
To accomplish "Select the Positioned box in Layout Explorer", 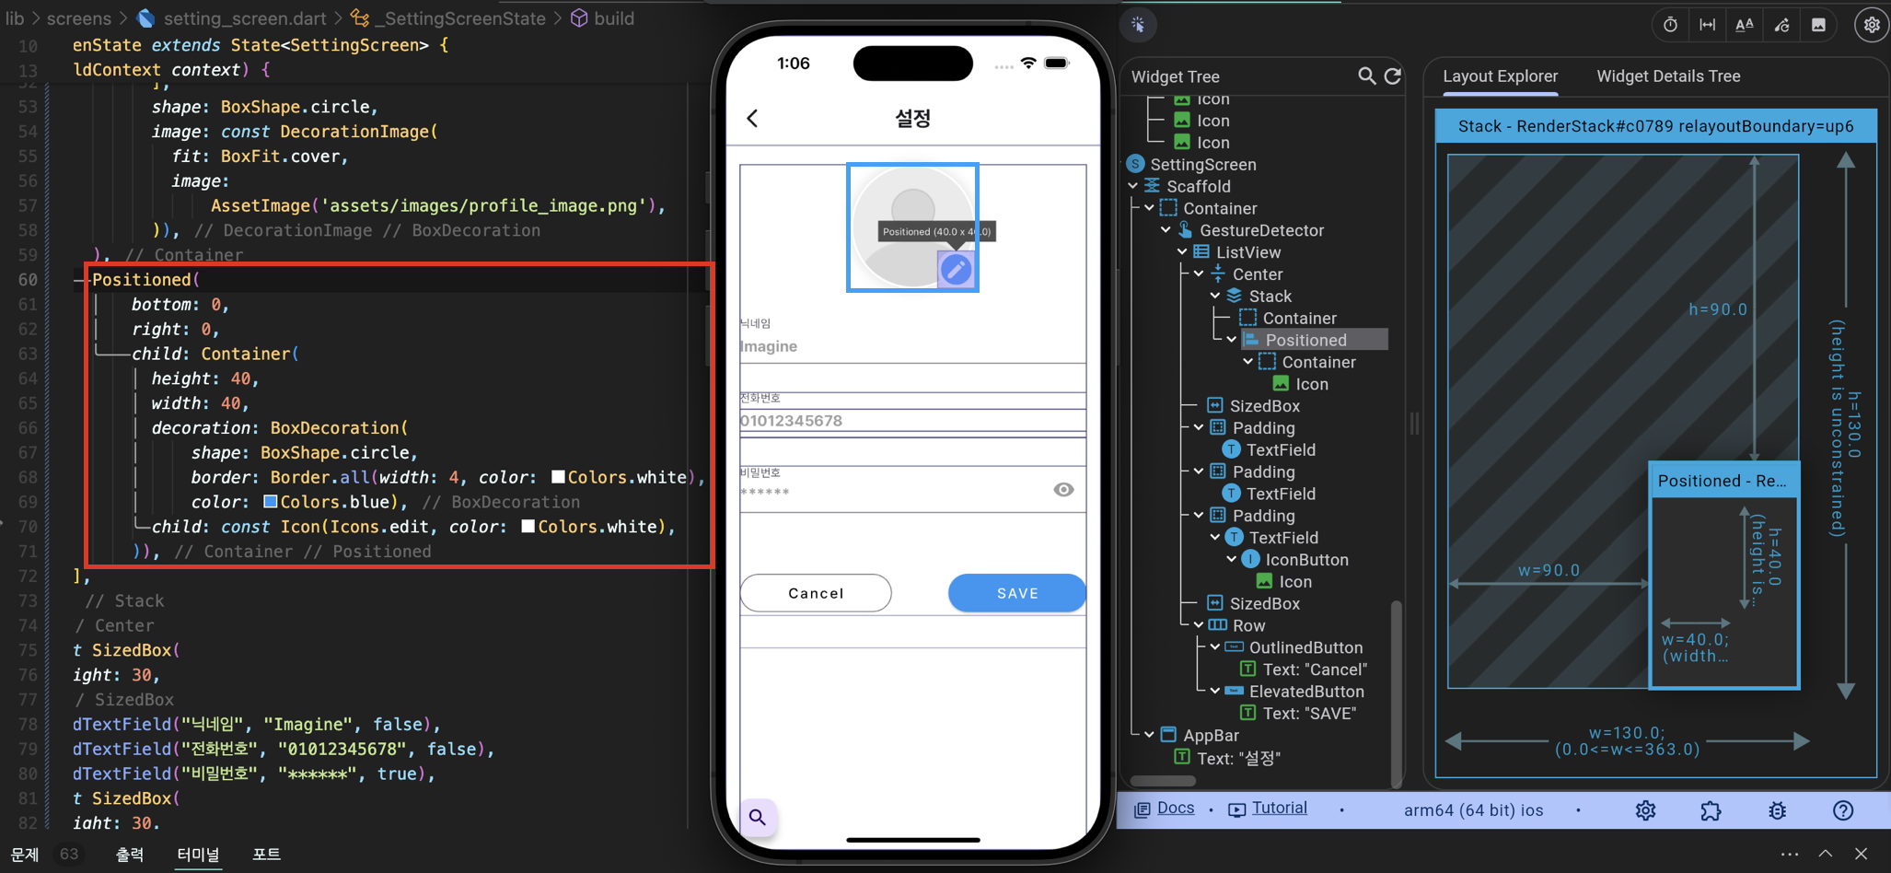I will (1723, 576).
